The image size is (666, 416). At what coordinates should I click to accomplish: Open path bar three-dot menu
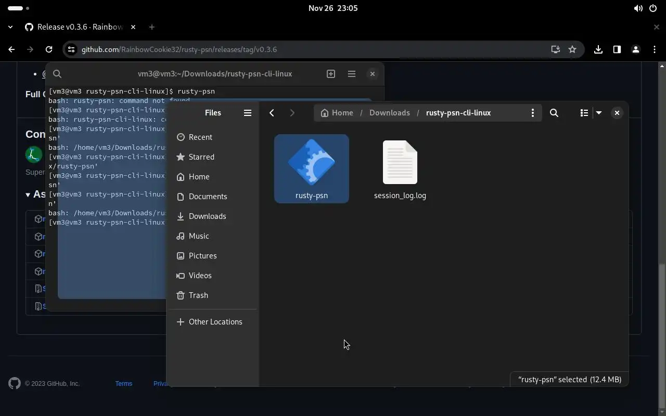click(x=532, y=113)
